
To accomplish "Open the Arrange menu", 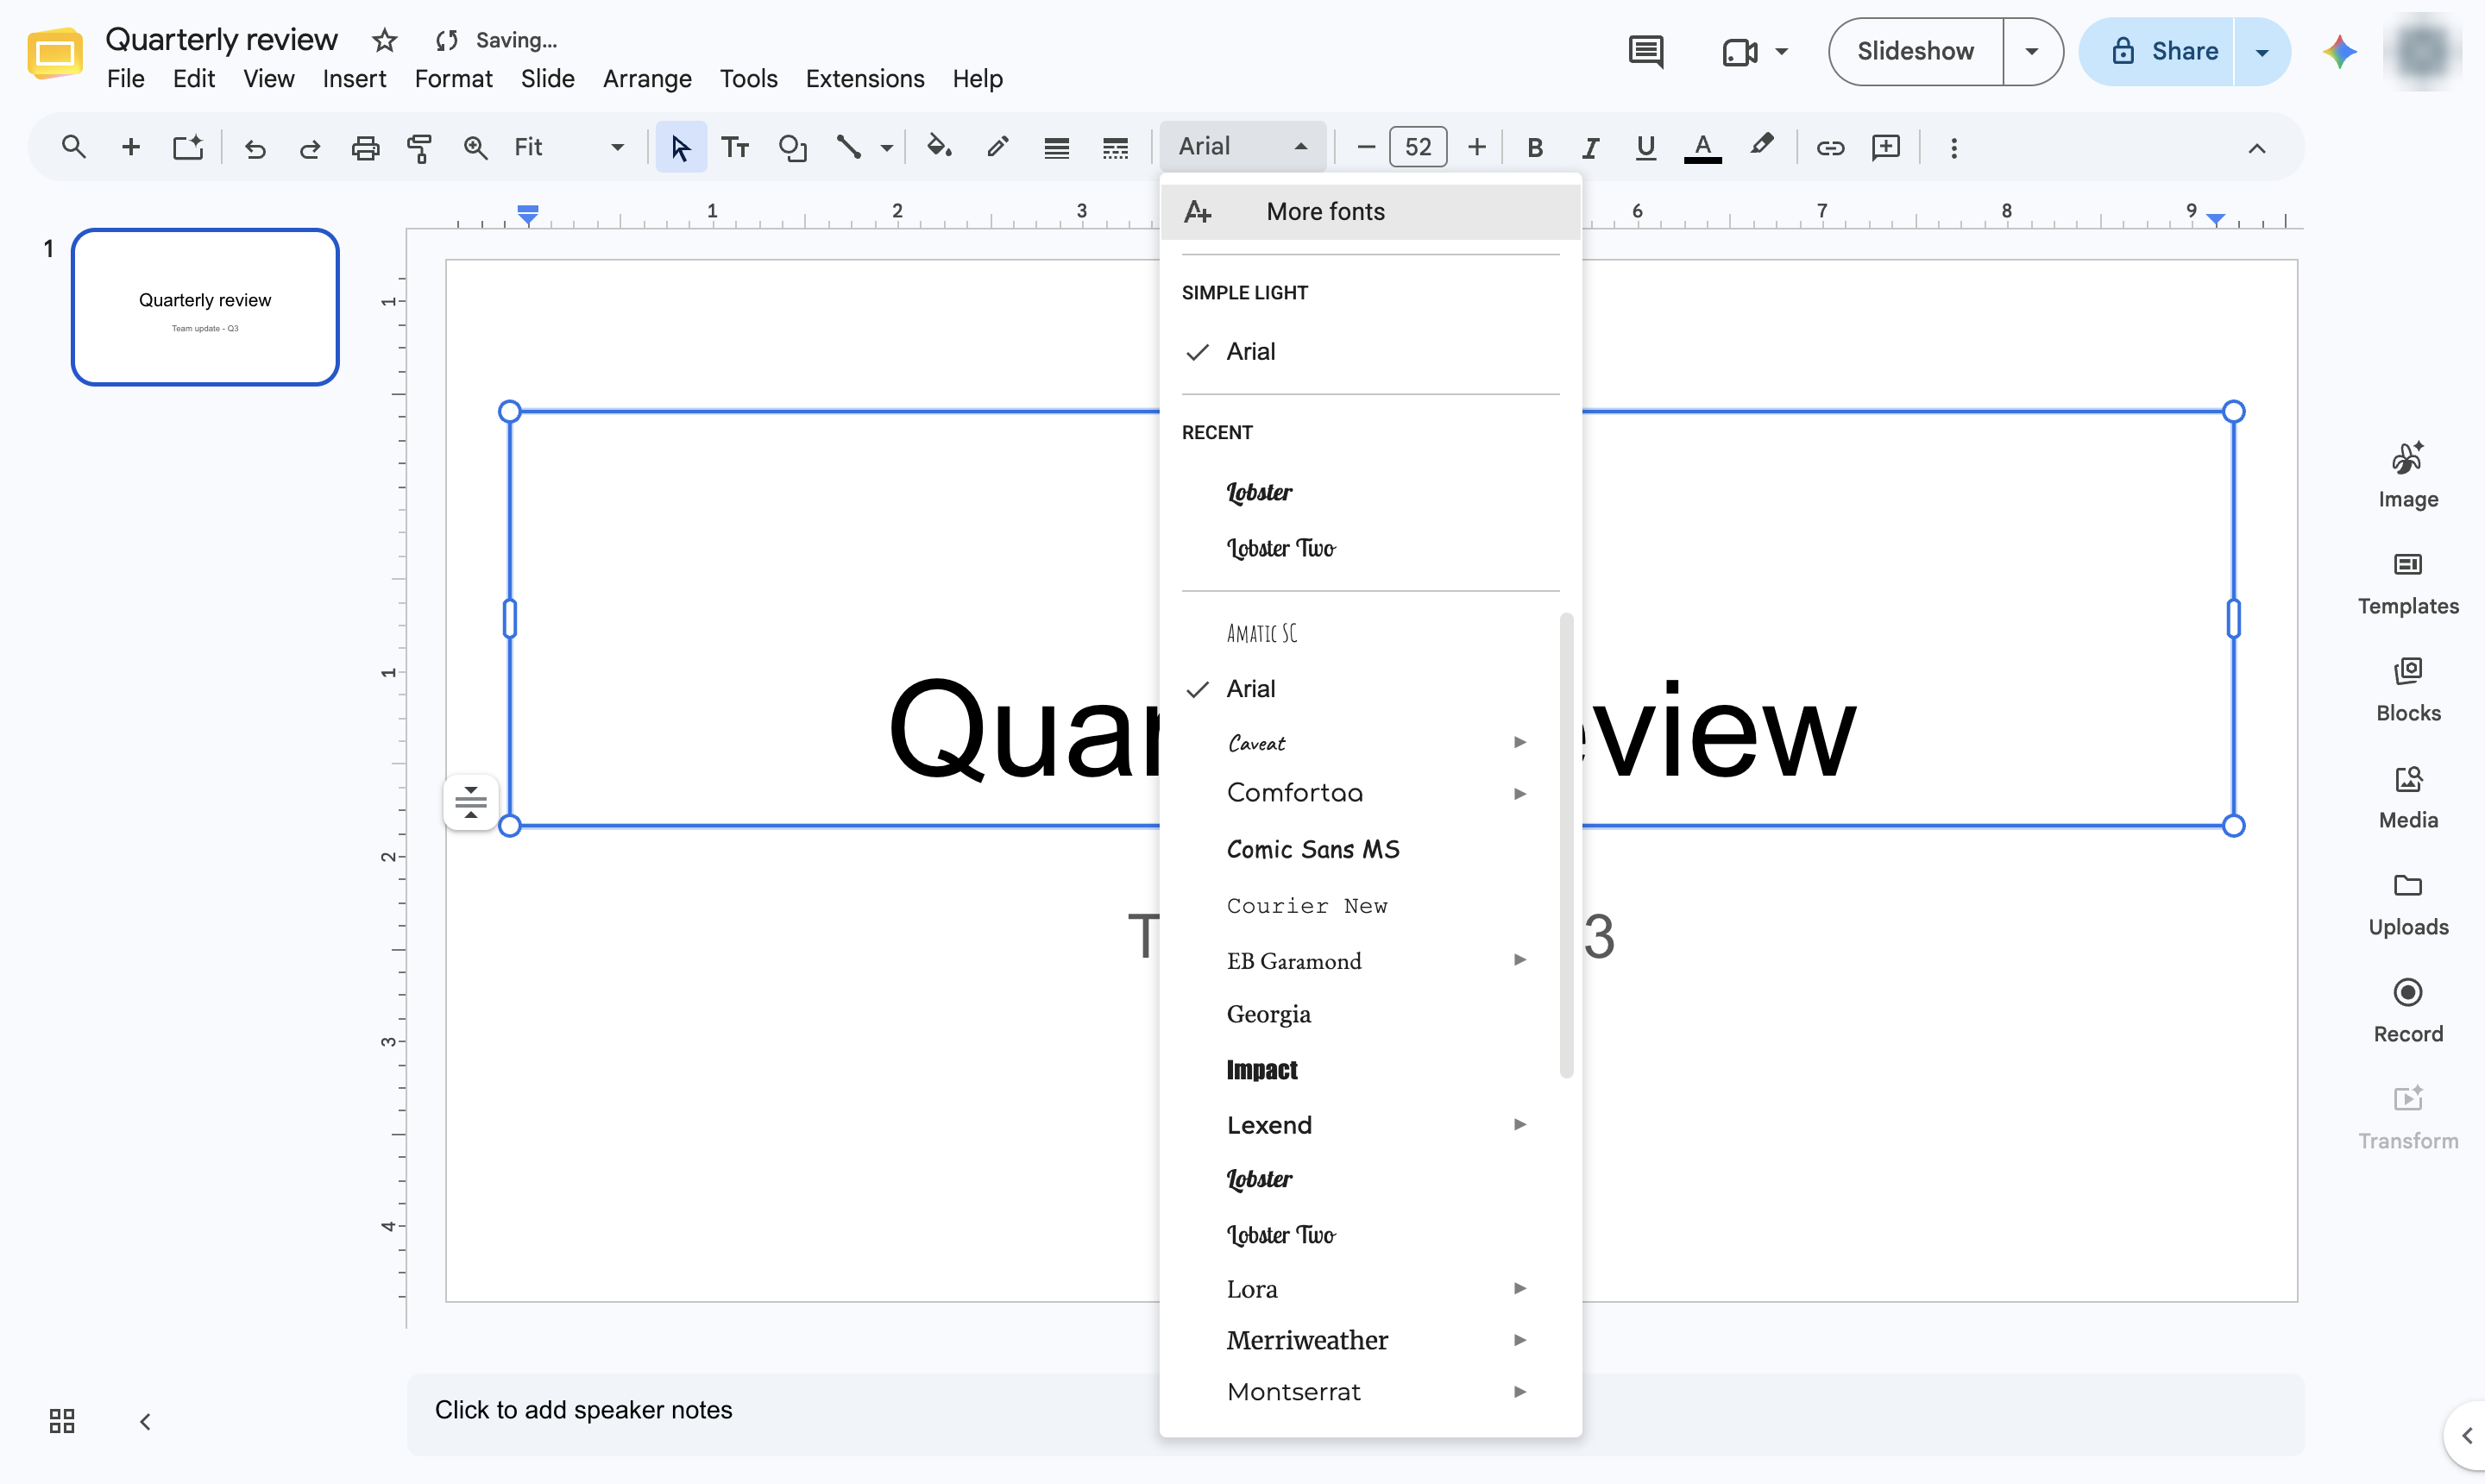I will tap(647, 78).
